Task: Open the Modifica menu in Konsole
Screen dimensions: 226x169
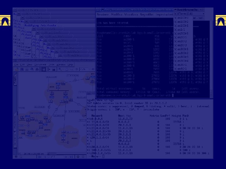Action: (117, 14)
